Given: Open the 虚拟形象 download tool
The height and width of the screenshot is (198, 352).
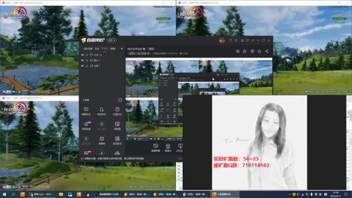Looking at the screenshot, I should [x=86, y=140].
